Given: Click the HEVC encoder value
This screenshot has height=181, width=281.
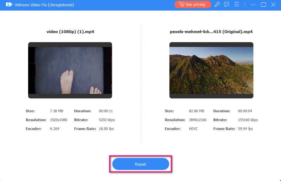Looking at the screenshot, I should [x=194, y=129].
